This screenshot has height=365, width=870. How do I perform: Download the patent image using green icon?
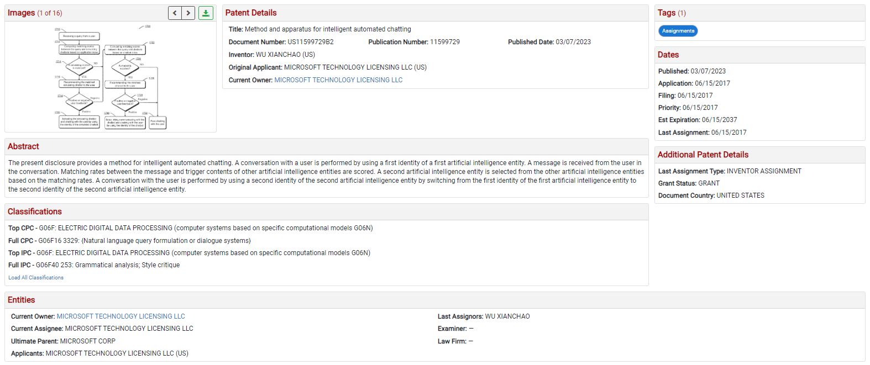click(x=206, y=13)
